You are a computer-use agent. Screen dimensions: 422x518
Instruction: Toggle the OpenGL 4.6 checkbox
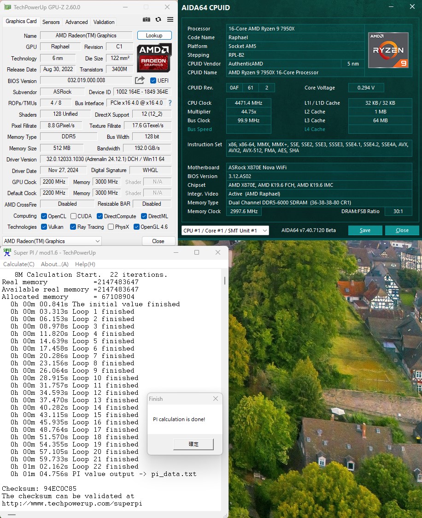click(136, 226)
